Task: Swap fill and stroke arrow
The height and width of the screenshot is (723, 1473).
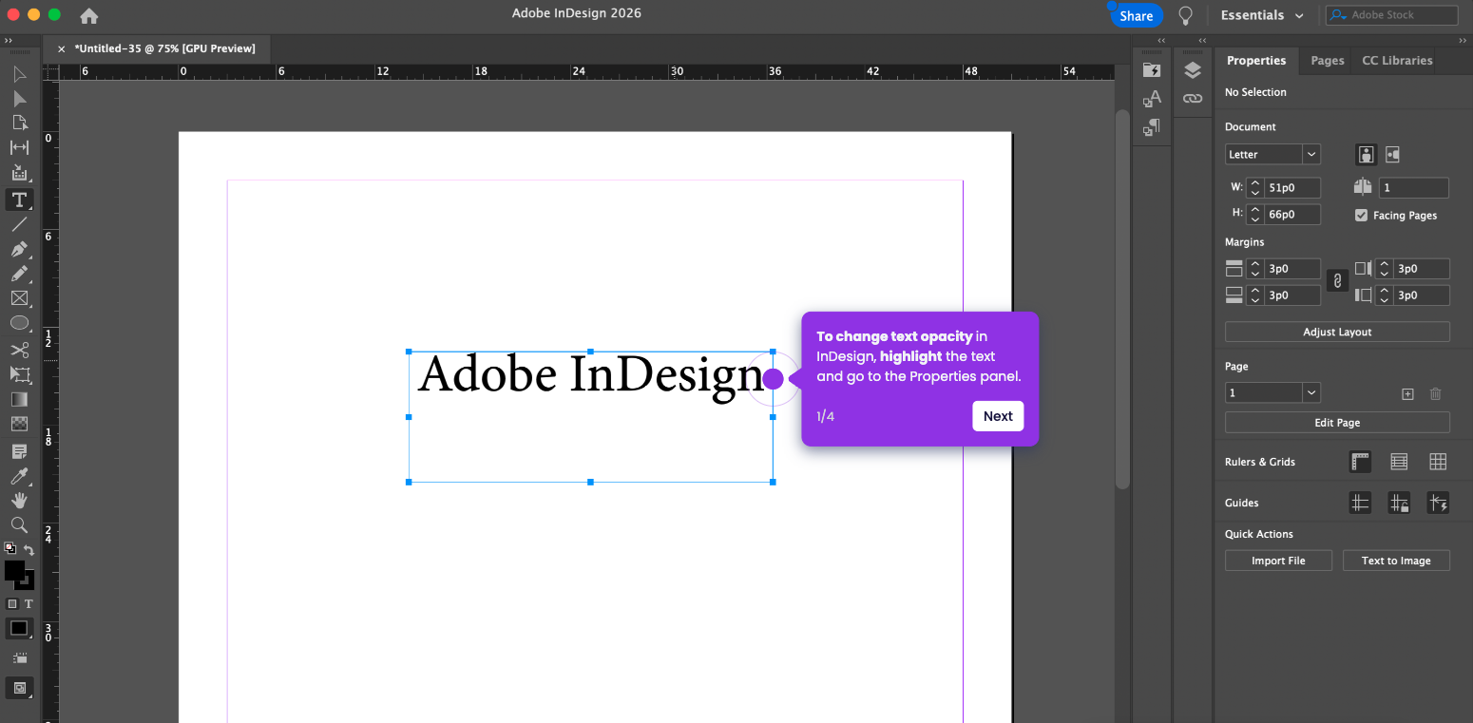Action: [x=29, y=549]
